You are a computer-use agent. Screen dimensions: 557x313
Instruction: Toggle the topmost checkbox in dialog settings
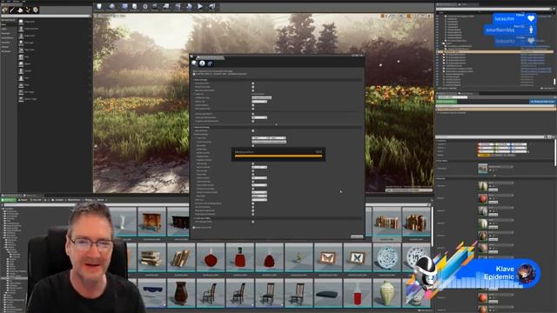253,83
